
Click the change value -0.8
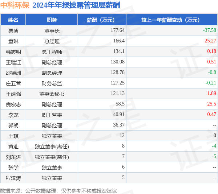212,72
